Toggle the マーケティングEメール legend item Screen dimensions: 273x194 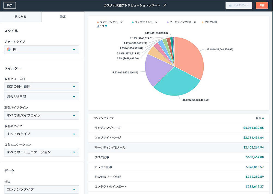[x=181, y=22]
